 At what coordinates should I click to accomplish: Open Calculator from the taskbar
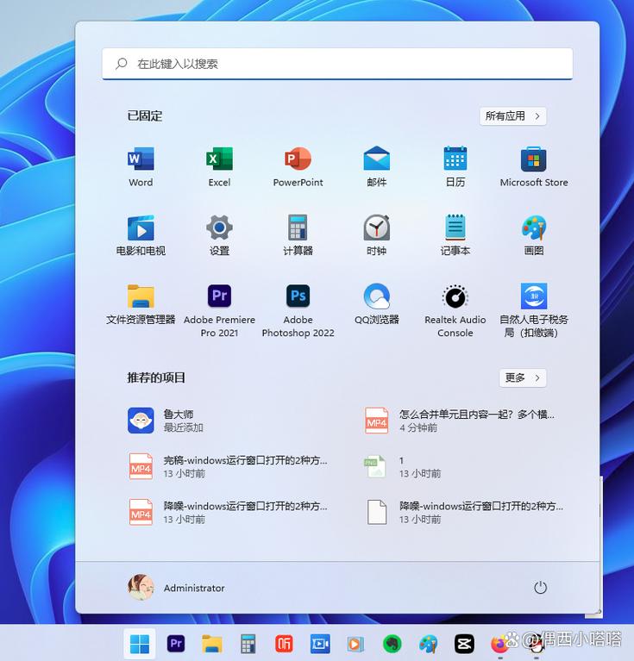(x=248, y=644)
